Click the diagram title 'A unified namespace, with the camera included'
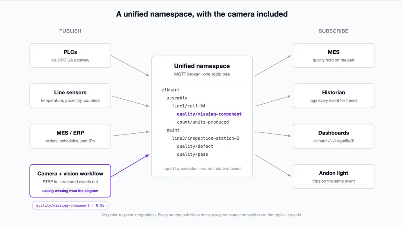This screenshot has width=403, height=226. pos(202,14)
